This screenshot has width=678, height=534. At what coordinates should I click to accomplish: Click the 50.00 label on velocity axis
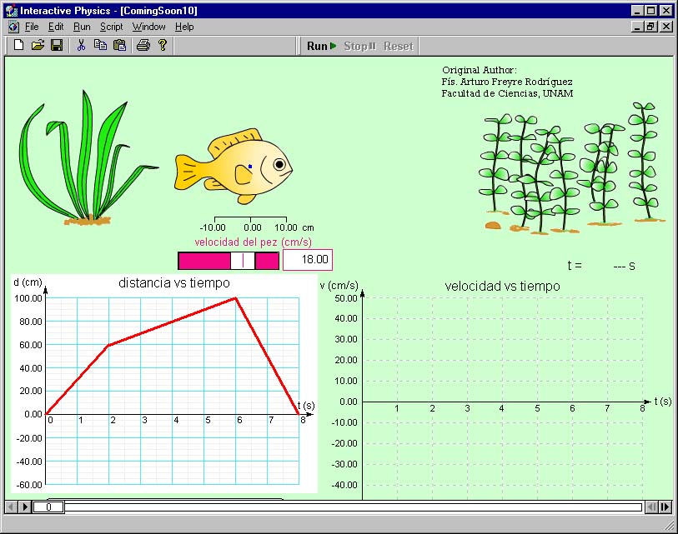pos(346,298)
